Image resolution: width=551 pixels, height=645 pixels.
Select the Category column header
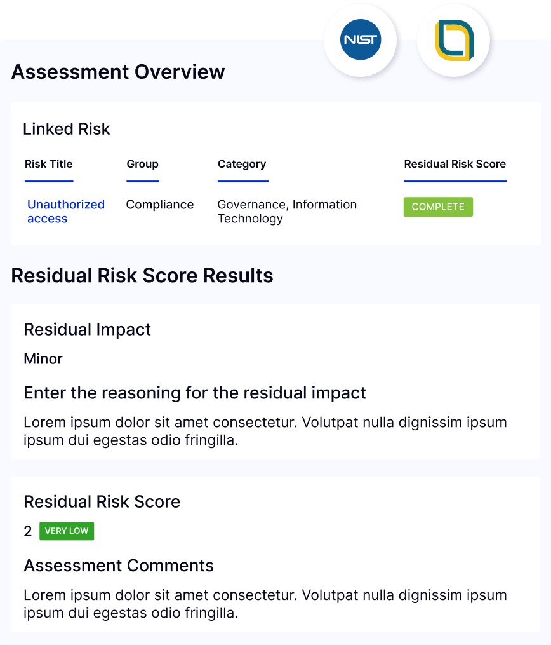(242, 164)
